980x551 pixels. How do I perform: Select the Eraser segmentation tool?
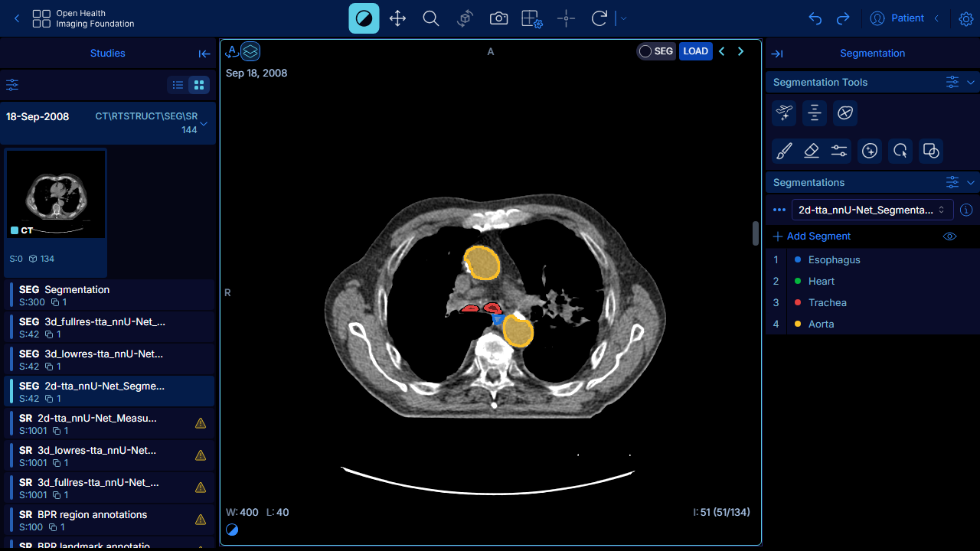(x=812, y=151)
